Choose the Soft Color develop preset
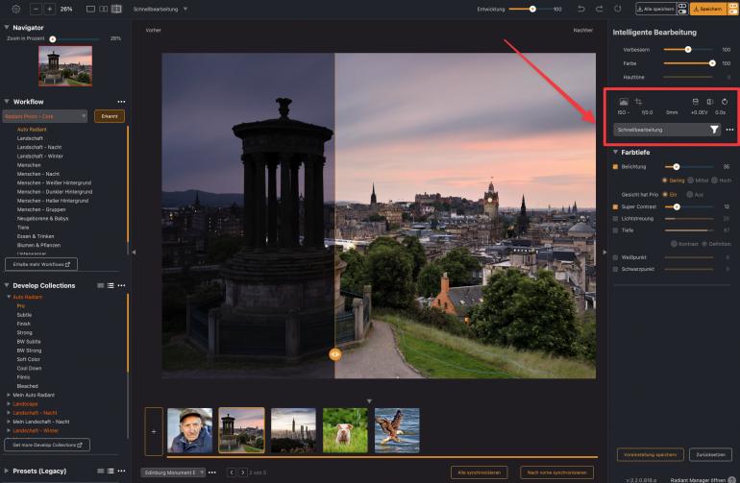The image size is (740, 483). (x=30, y=360)
